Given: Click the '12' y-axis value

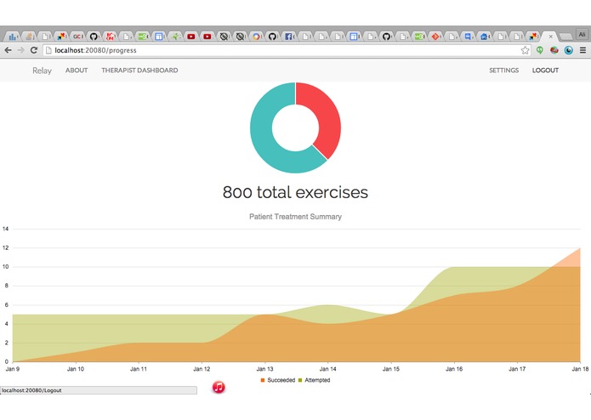Looking at the screenshot, I should coord(5,247).
